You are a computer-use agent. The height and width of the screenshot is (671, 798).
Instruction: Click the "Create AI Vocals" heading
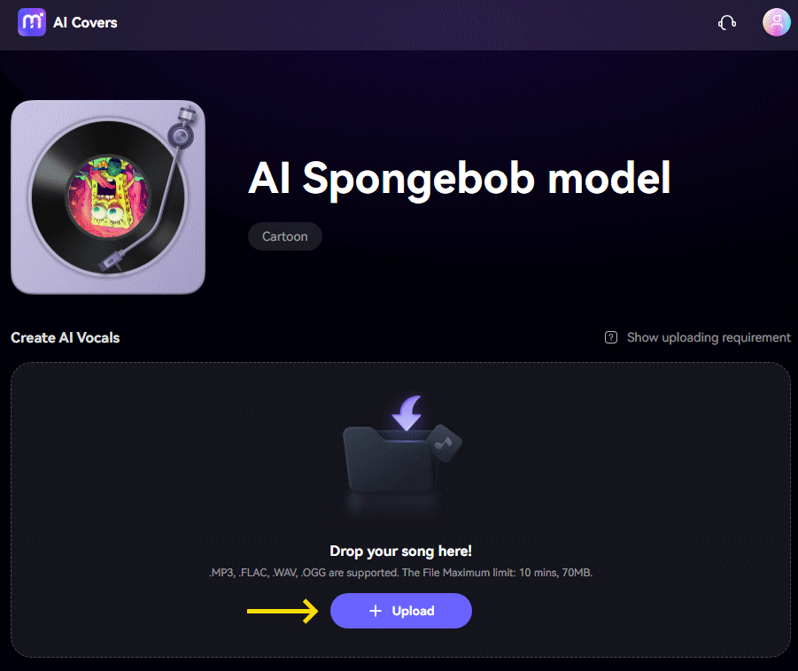click(65, 337)
